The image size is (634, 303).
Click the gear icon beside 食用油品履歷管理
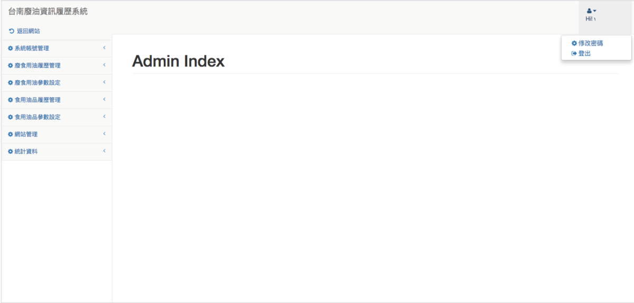pyautogui.click(x=11, y=100)
